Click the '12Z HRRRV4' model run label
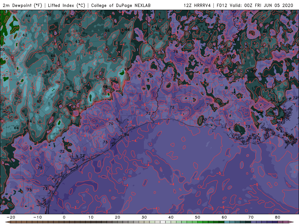The width and height of the screenshot is (299, 224). 197,5
